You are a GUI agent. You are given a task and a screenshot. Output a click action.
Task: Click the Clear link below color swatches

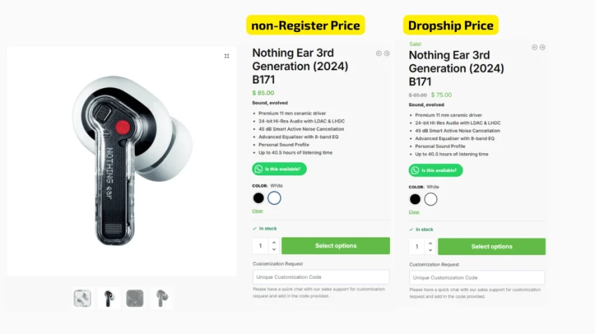(x=256, y=211)
